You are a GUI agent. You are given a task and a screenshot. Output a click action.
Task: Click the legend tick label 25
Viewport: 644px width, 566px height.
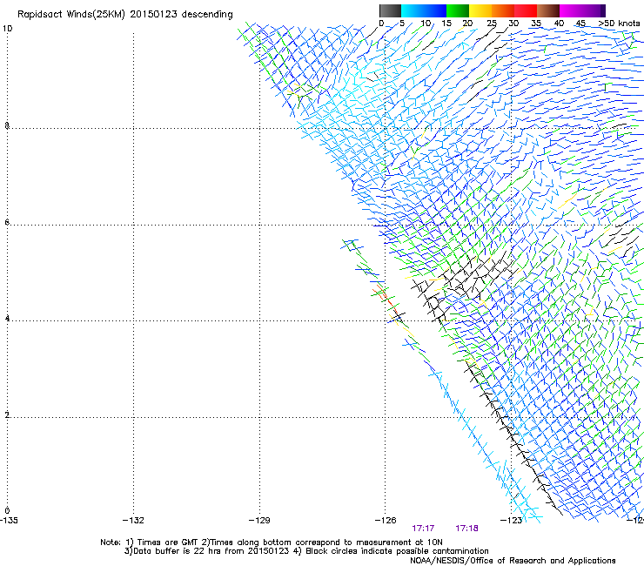(492, 24)
